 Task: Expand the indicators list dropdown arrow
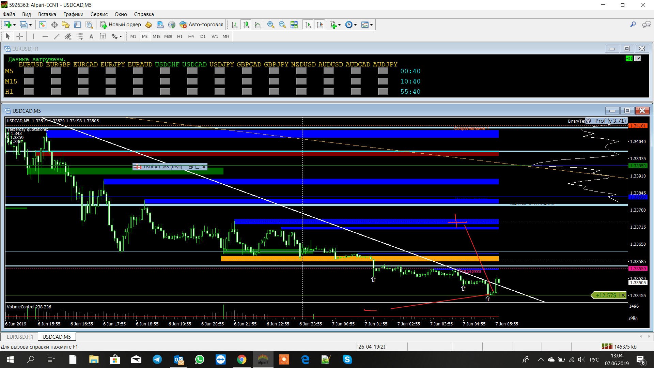(x=339, y=25)
